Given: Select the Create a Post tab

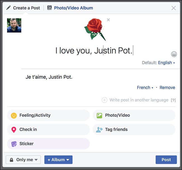Looking at the screenshot, I should coord(23,8).
